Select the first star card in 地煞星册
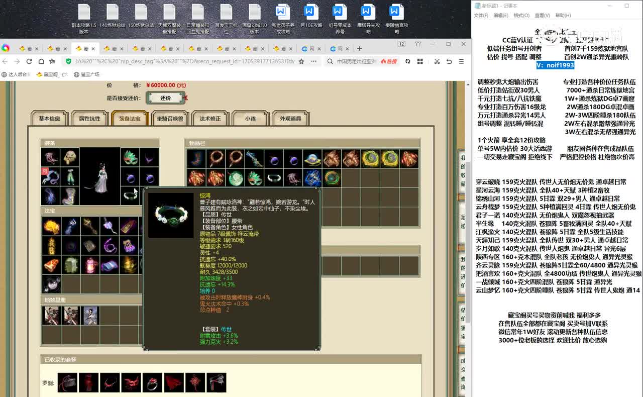643x397 pixels. [x=51, y=315]
